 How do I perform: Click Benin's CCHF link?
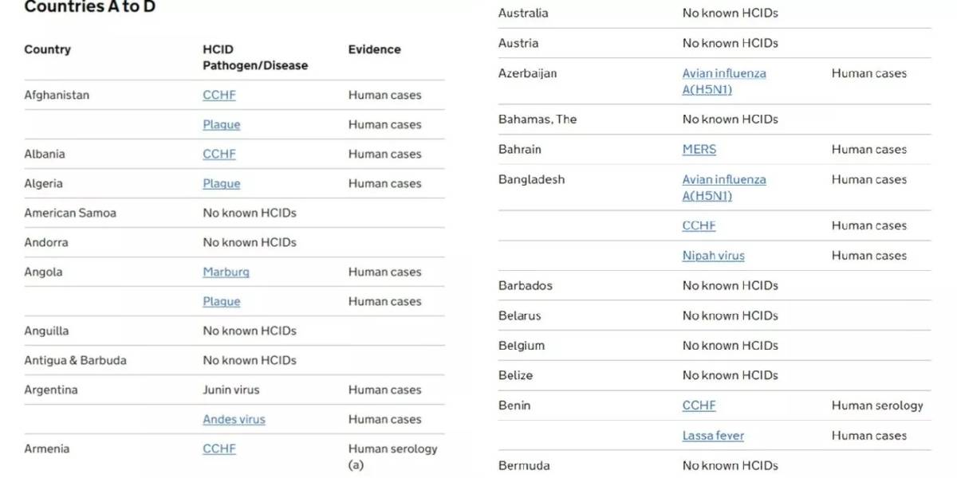pyautogui.click(x=699, y=405)
